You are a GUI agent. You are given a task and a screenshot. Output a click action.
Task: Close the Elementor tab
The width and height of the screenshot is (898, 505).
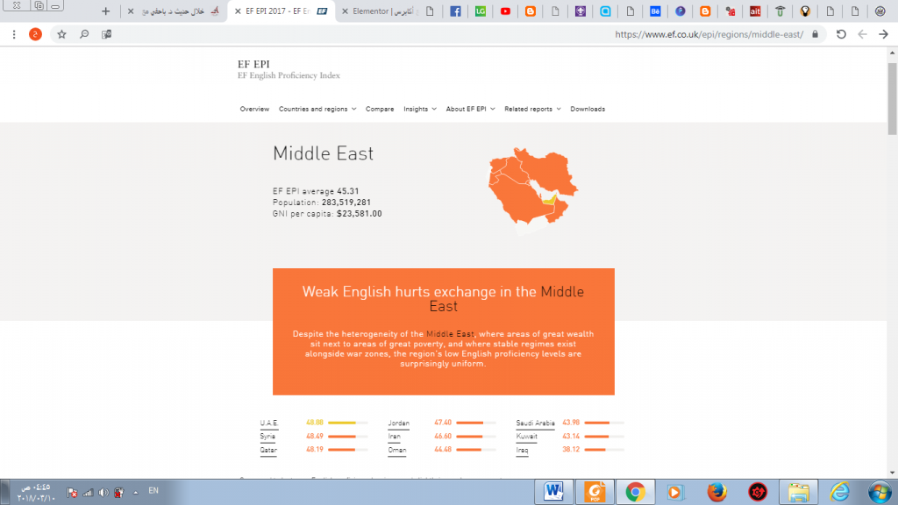coord(345,11)
